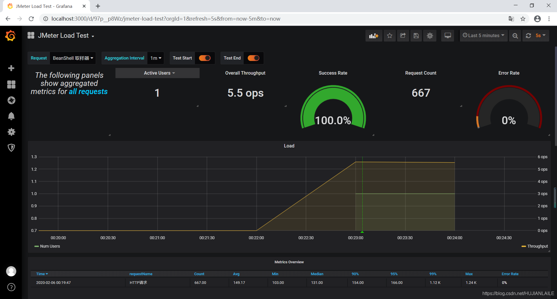
Task: Open the Last 5 minutes time picker
Action: (x=484, y=36)
